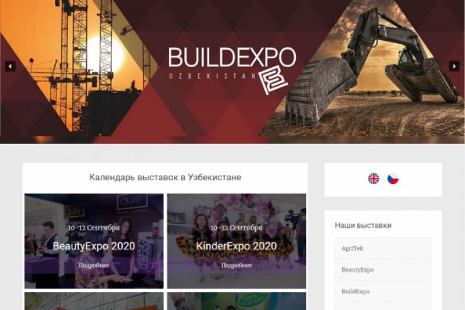Select AgriTek in Наши выставки list
Viewport: 465px width, 310px height.
pos(383,248)
